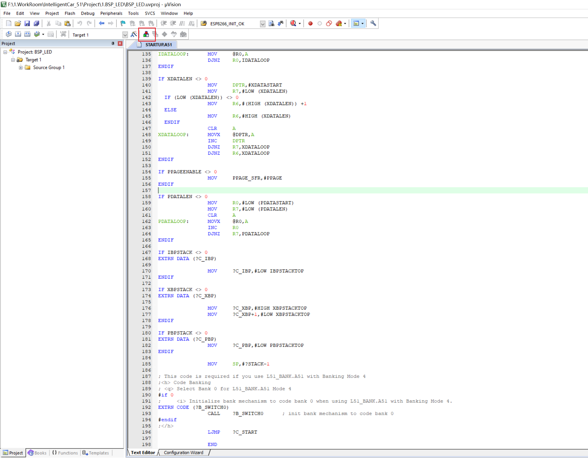Insert red breakpoint icon
The width and height of the screenshot is (588, 458).
(311, 23)
